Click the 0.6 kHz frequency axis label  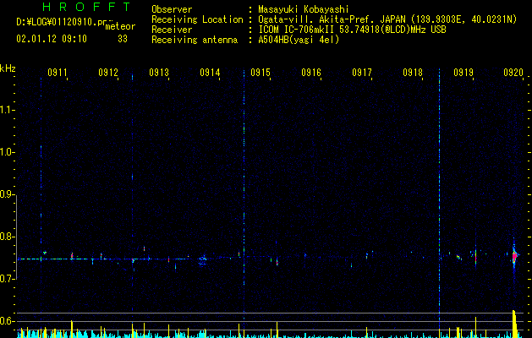click(8, 321)
